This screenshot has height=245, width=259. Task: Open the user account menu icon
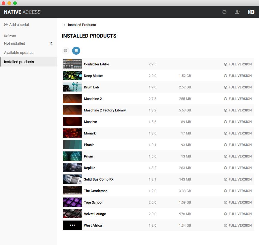click(x=237, y=12)
